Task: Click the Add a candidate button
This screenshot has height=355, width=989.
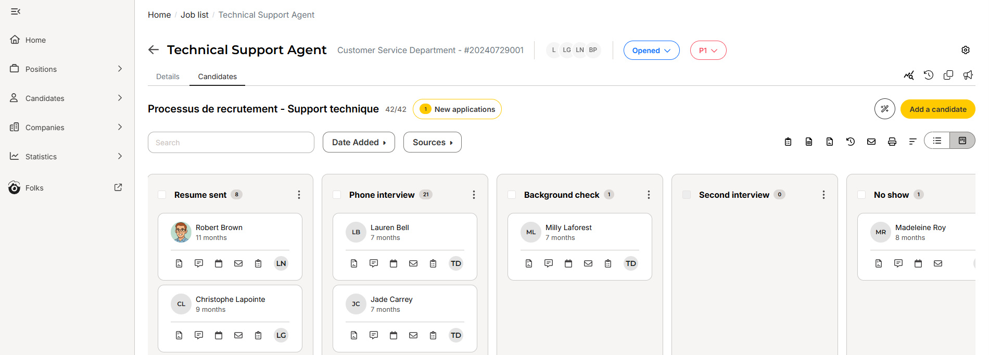Action: pos(937,109)
